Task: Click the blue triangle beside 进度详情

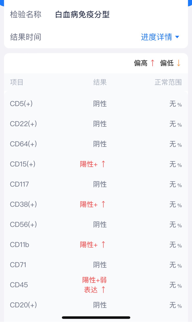Action: [177, 37]
